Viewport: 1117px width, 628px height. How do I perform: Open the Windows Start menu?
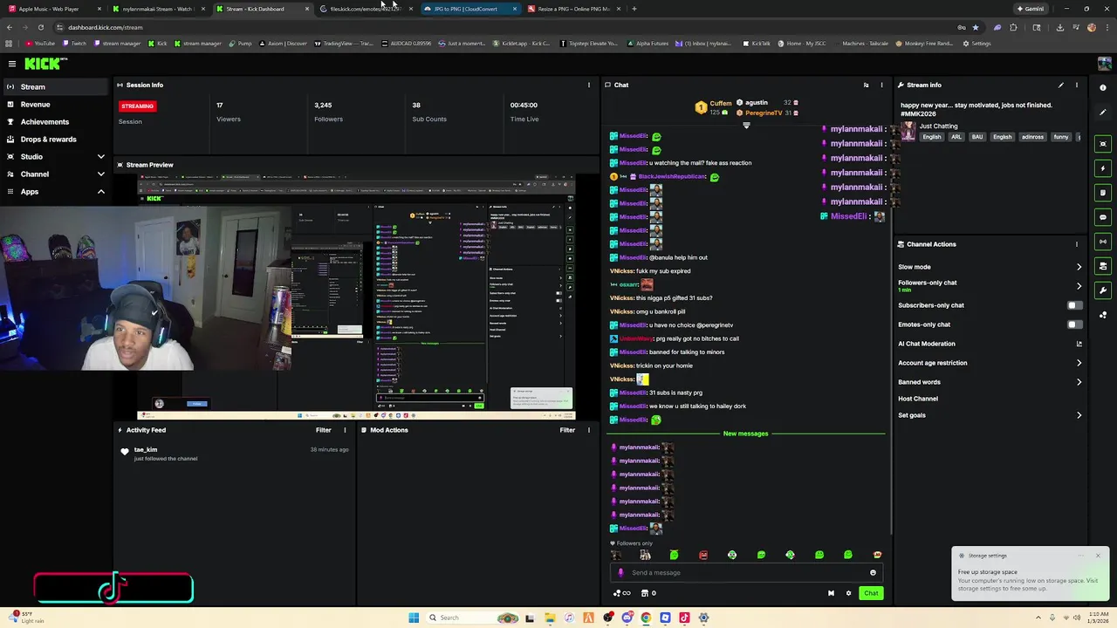414,618
